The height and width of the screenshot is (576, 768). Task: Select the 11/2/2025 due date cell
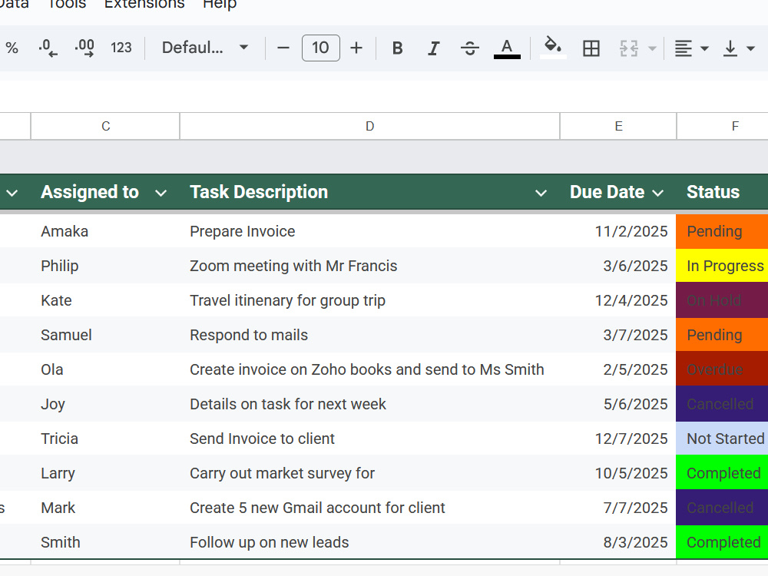pyautogui.click(x=618, y=231)
